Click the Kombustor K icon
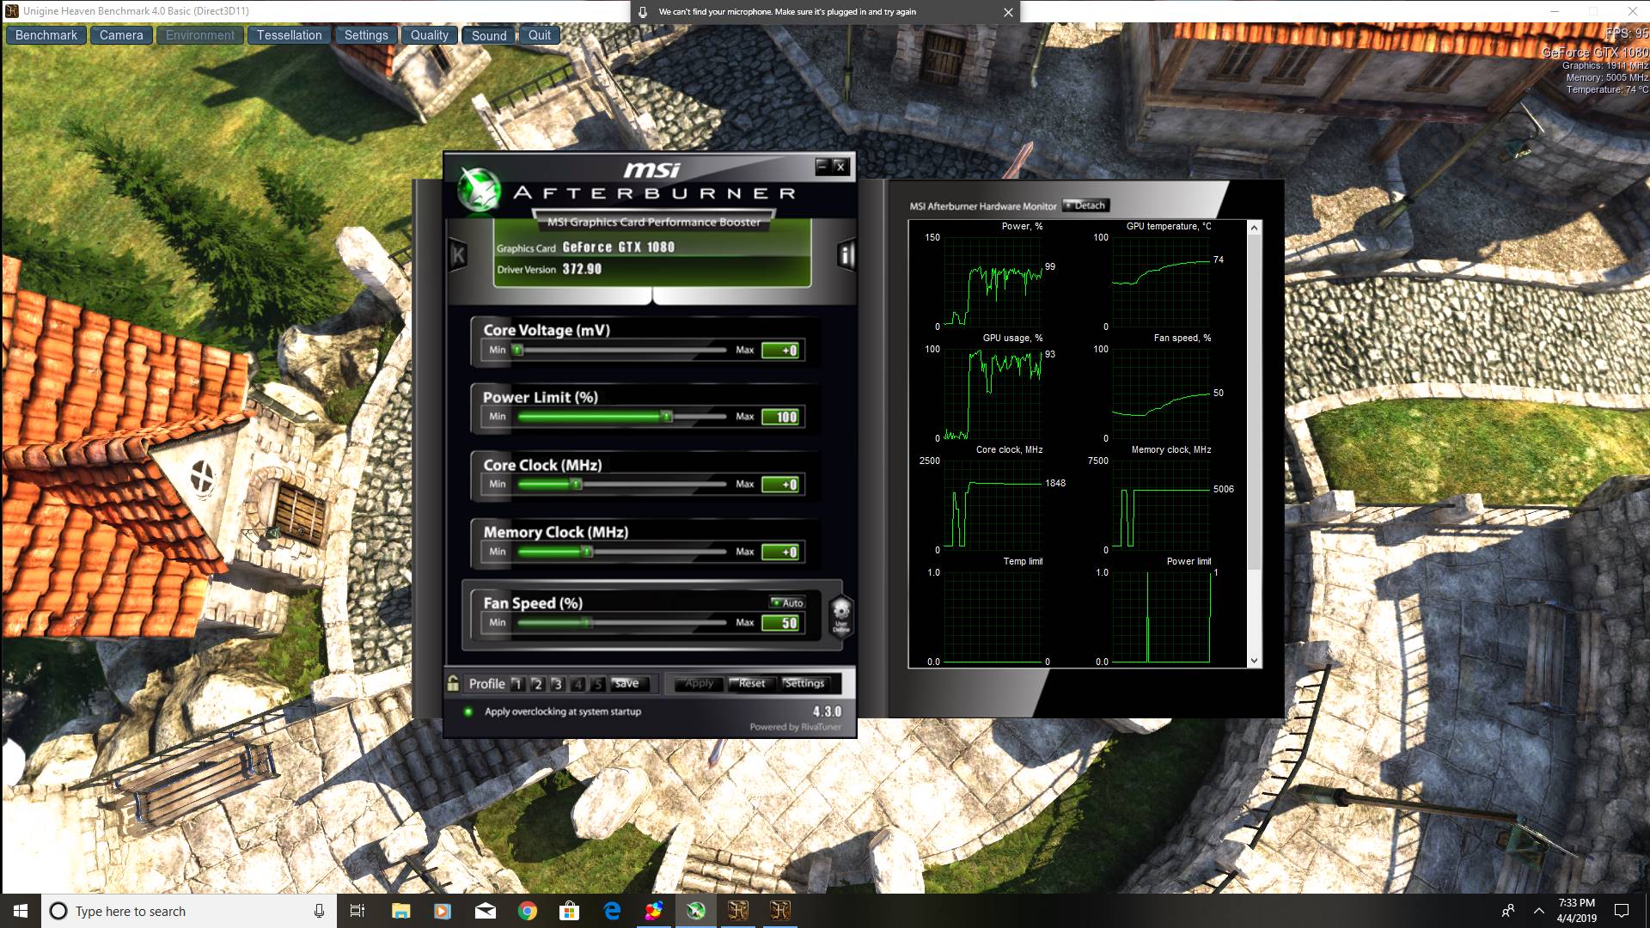The height and width of the screenshot is (928, 1650). point(458,254)
